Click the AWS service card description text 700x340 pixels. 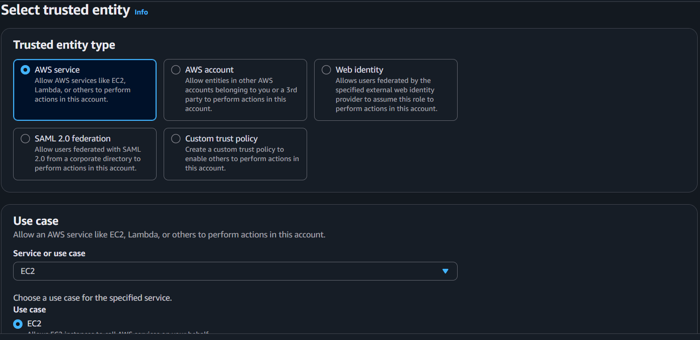point(83,90)
